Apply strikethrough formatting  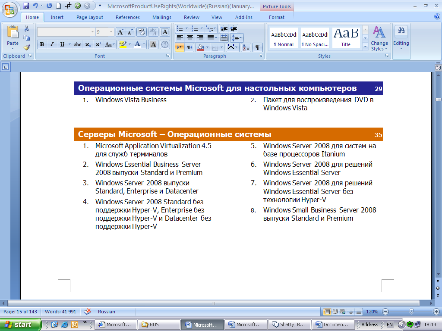coord(78,44)
